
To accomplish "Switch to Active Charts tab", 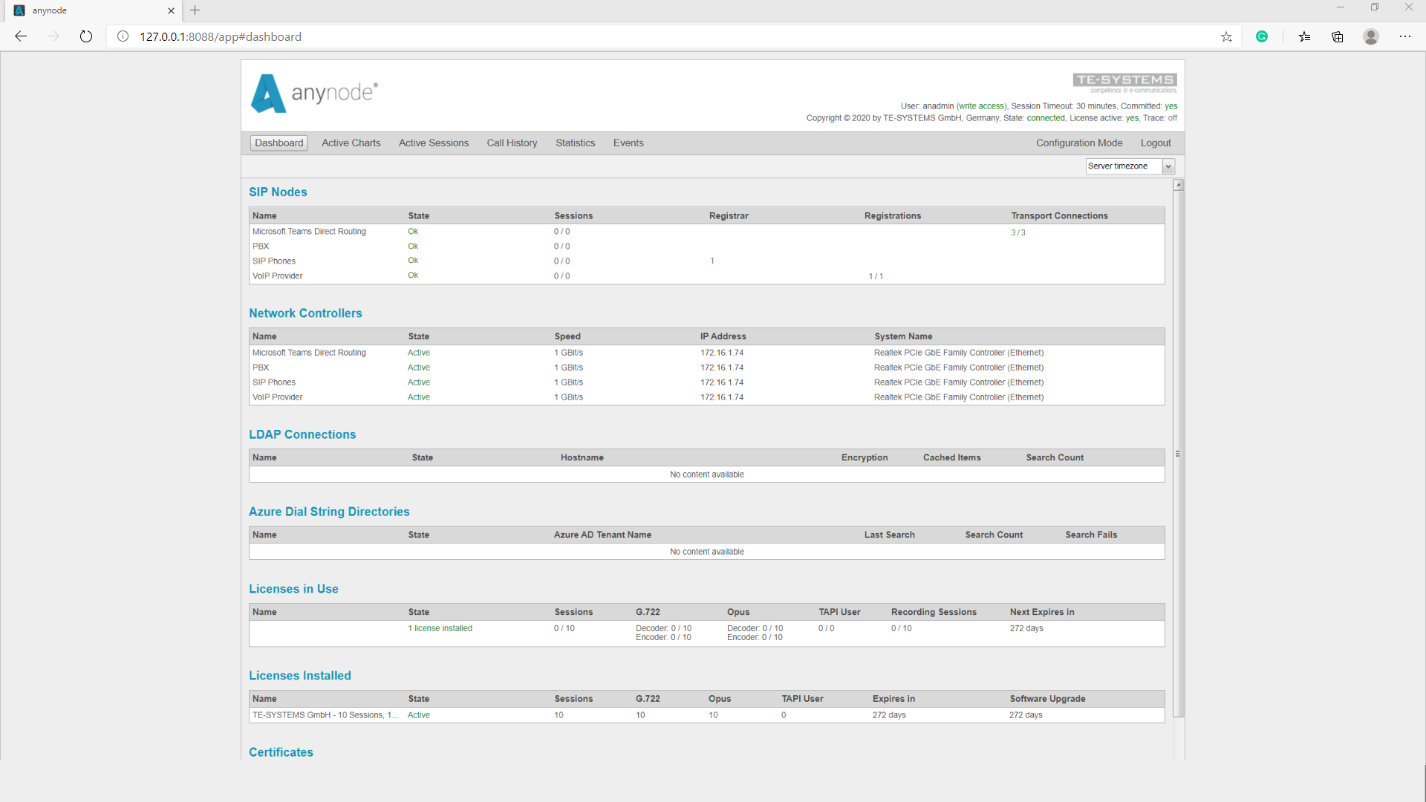I will (351, 143).
